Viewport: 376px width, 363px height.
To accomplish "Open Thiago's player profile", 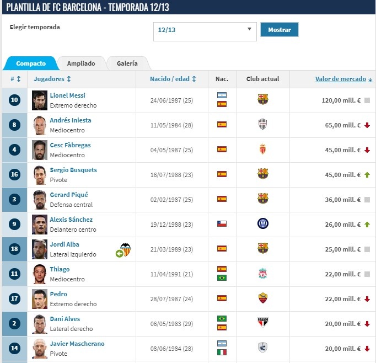I will point(60,269).
